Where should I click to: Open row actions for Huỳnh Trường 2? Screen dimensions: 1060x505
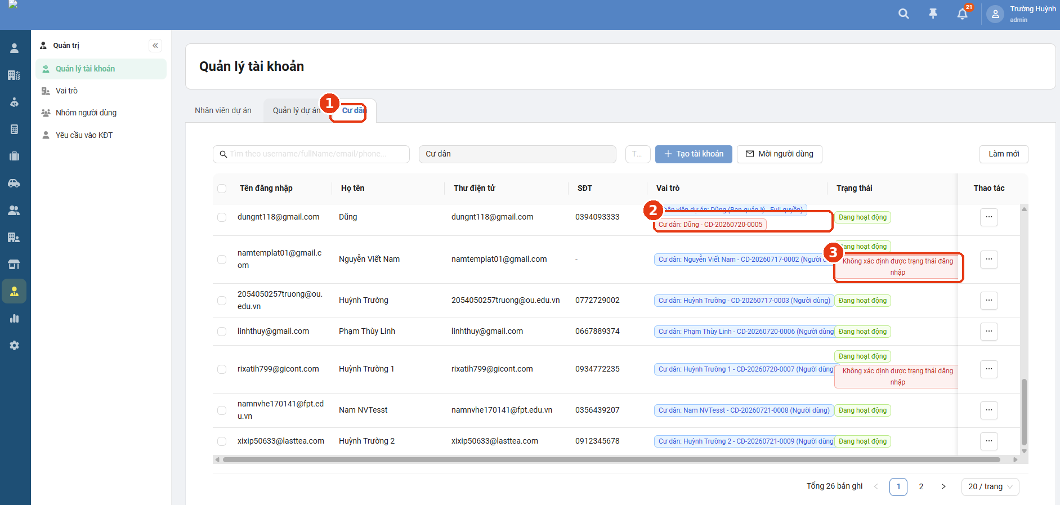[x=989, y=441]
